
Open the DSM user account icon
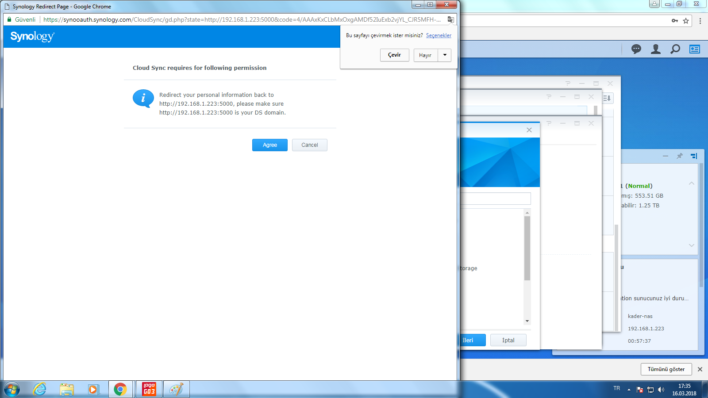[x=656, y=49]
